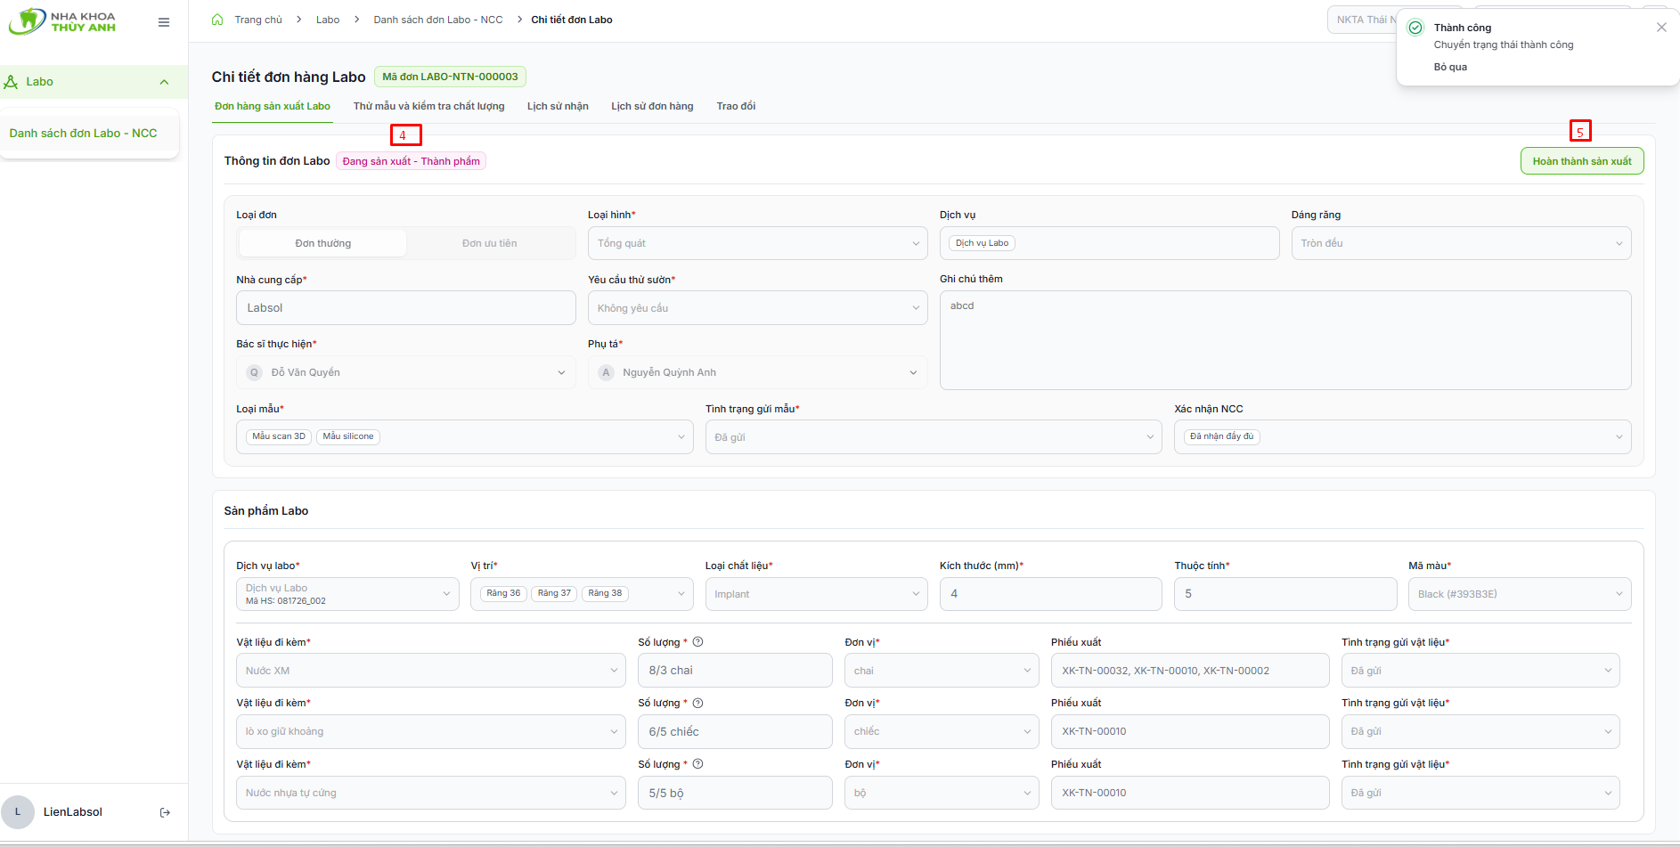Select Đơn thường order type
The image size is (1680, 847).
(x=323, y=243)
